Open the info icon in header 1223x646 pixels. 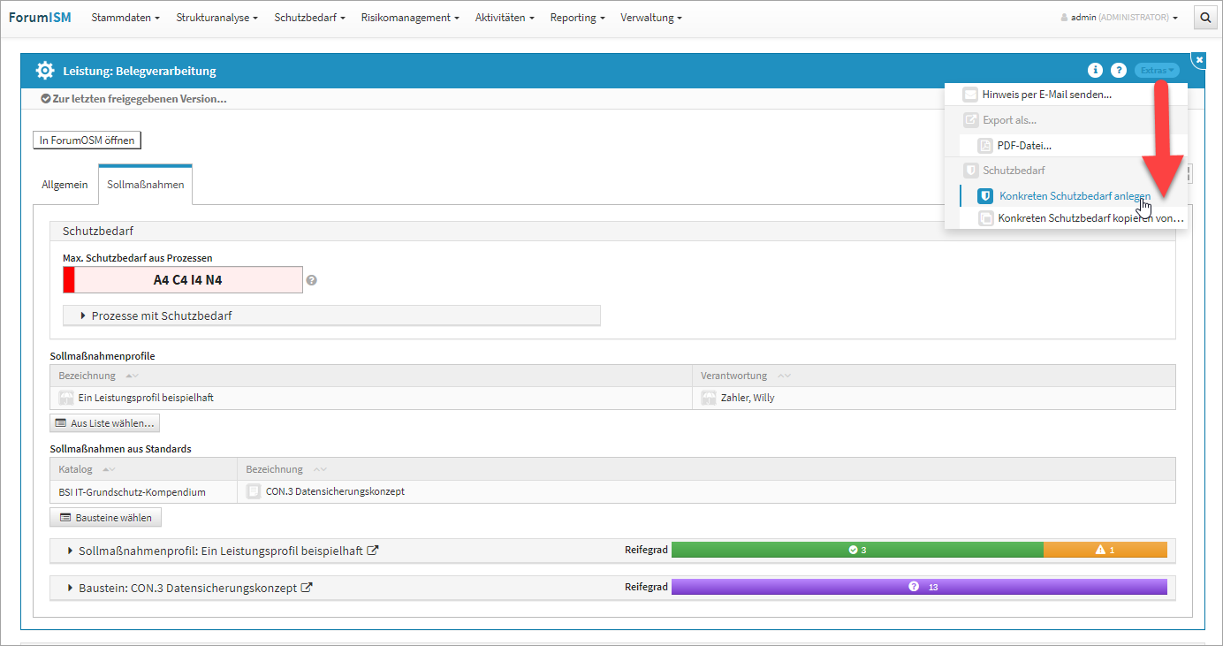point(1095,71)
